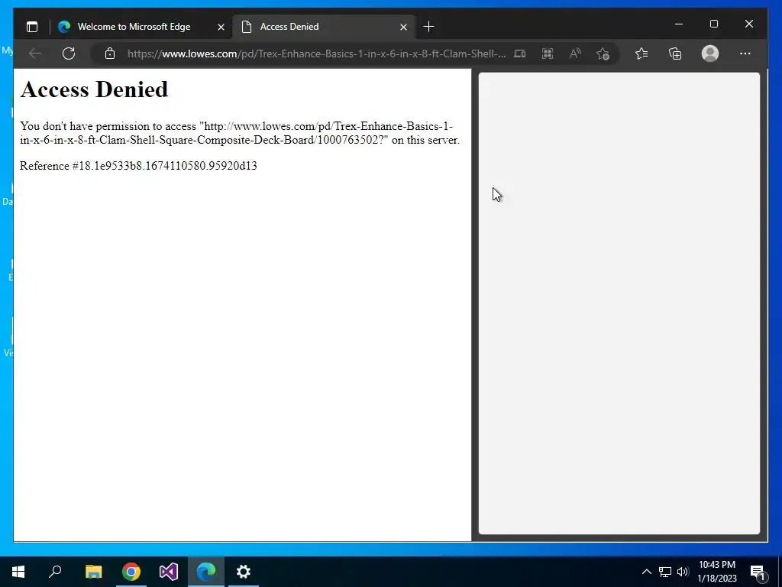Open a new tab with plus button

point(428,27)
